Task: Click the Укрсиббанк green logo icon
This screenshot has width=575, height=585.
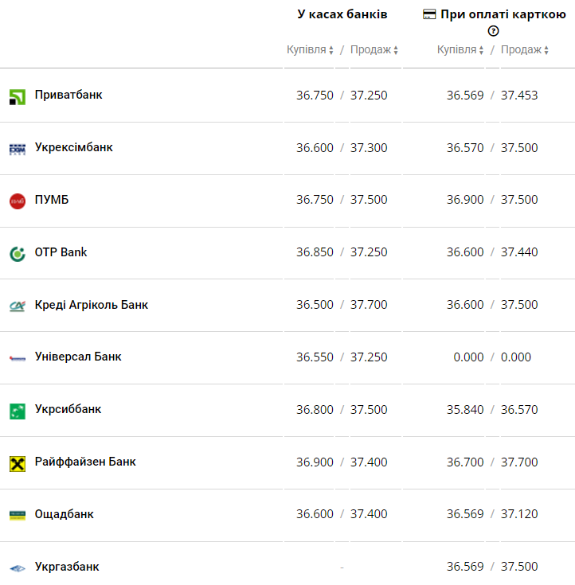Action: tap(18, 411)
